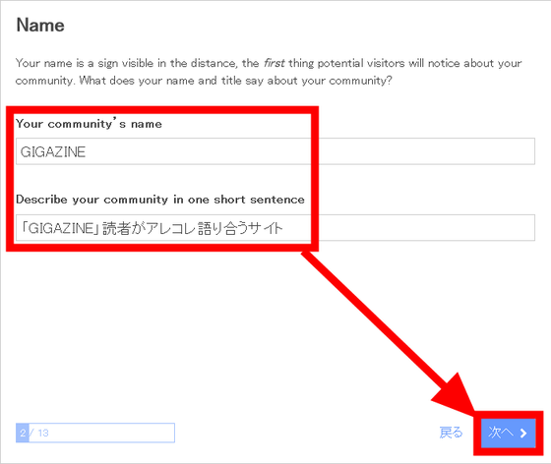Click 'Describe your community in one short sentence' label

160,200
